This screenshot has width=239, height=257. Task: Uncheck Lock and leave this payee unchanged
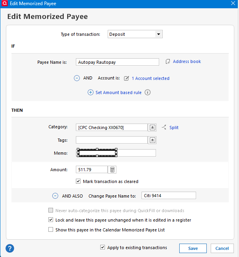(51, 220)
